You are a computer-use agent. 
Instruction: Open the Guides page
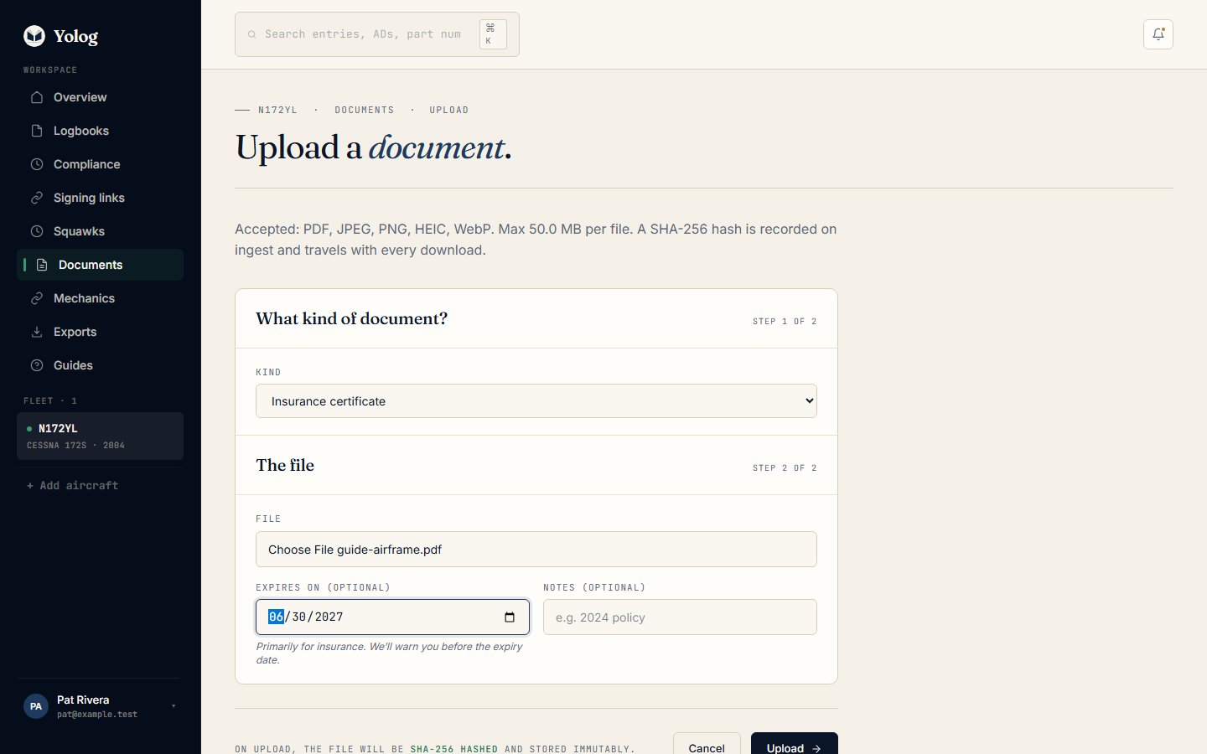[x=100, y=365]
